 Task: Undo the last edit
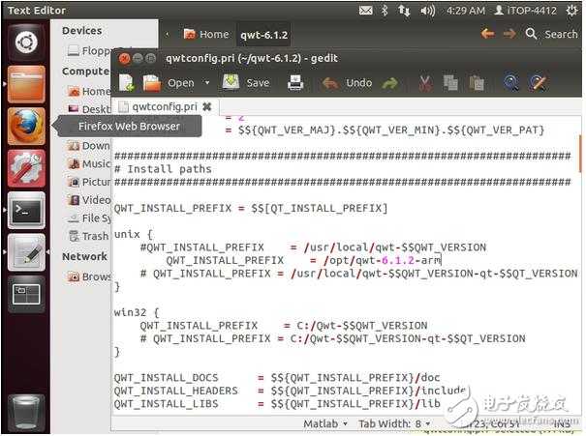pos(347,83)
